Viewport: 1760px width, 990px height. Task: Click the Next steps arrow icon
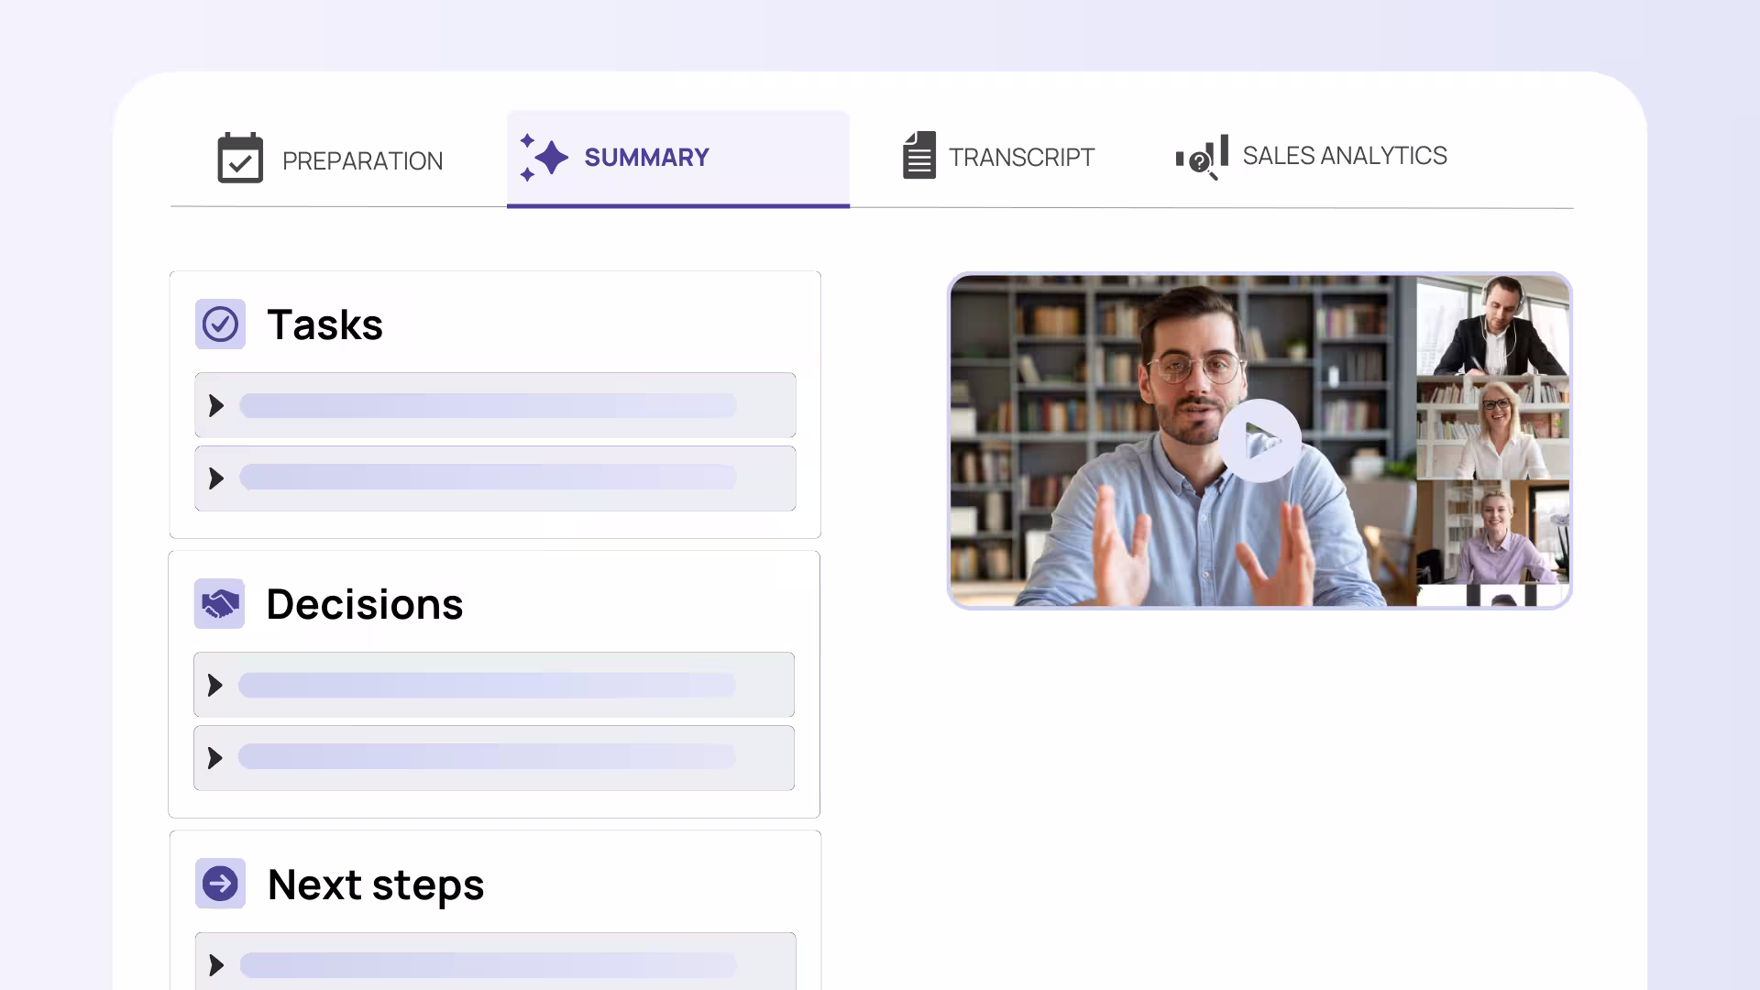point(220,884)
